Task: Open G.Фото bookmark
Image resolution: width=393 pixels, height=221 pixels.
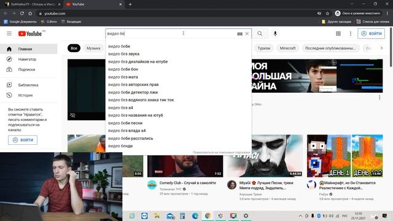Action: (x=49, y=21)
